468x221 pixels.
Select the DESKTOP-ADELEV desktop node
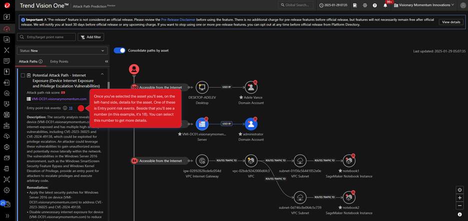coord(202,87)
